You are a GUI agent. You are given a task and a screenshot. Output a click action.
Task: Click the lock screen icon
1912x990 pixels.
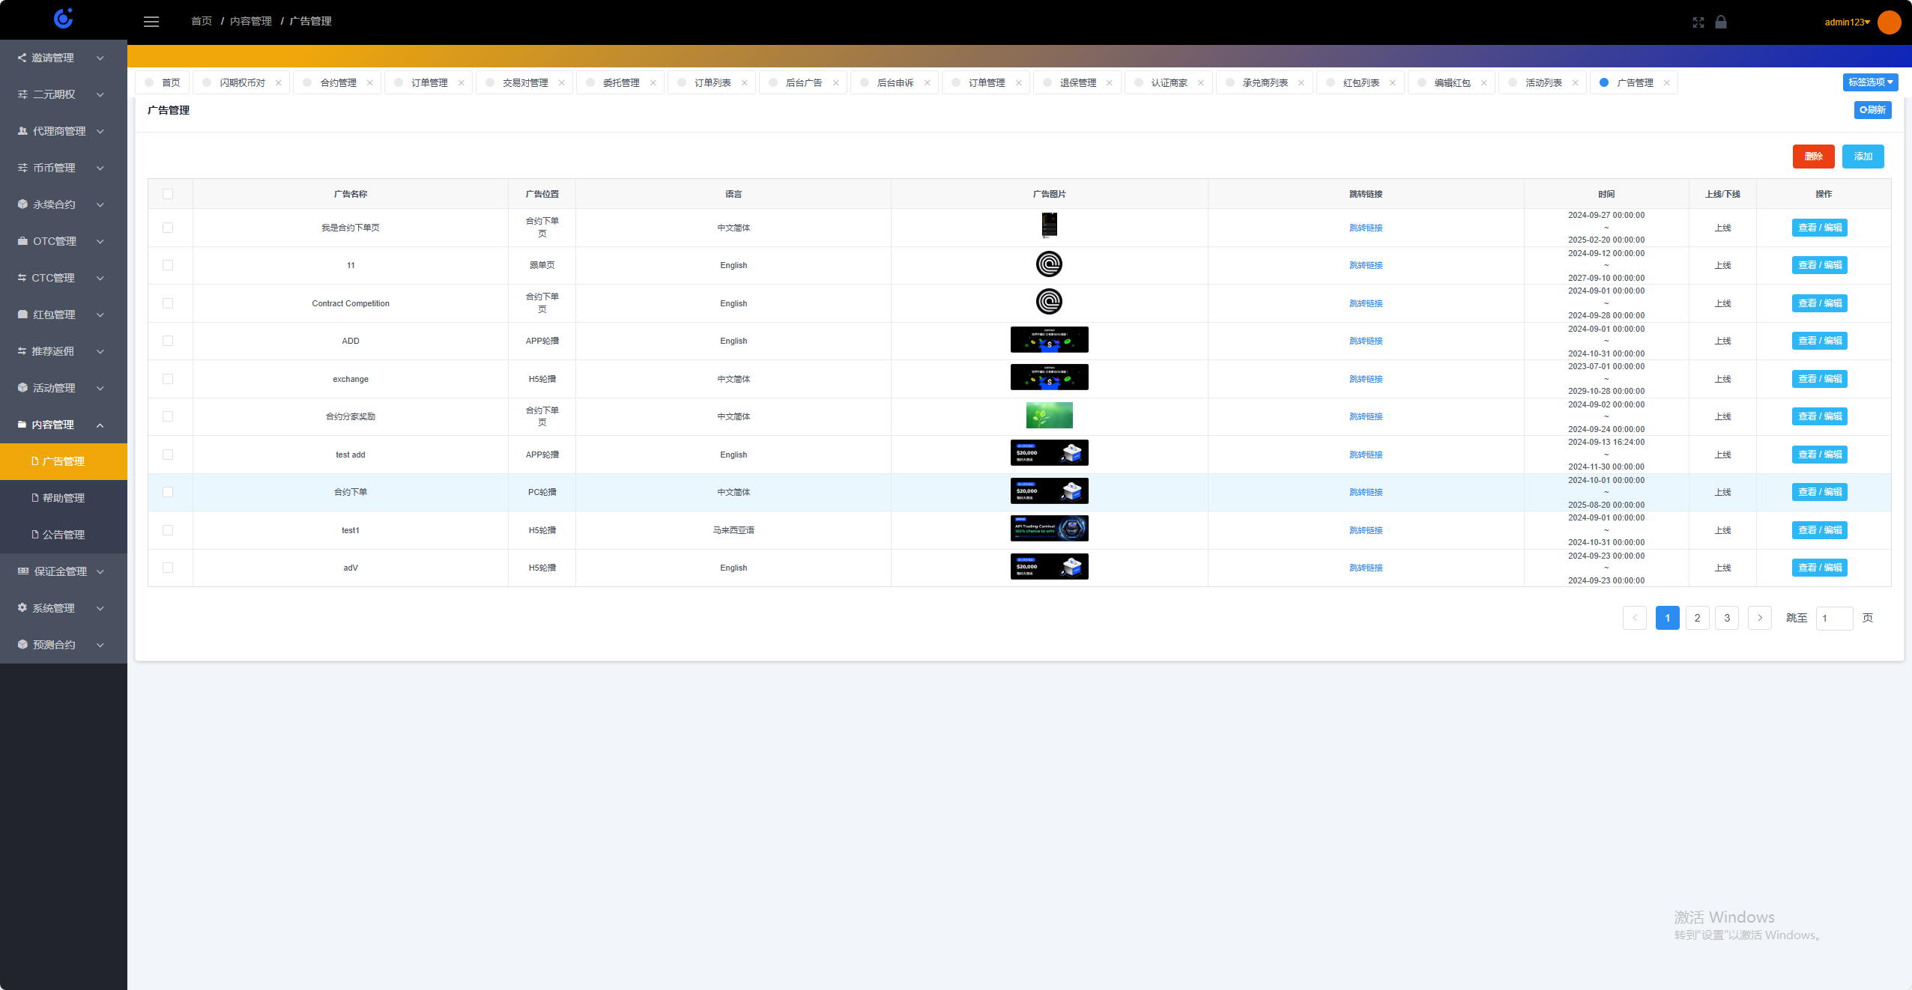tap(1721, 22)
